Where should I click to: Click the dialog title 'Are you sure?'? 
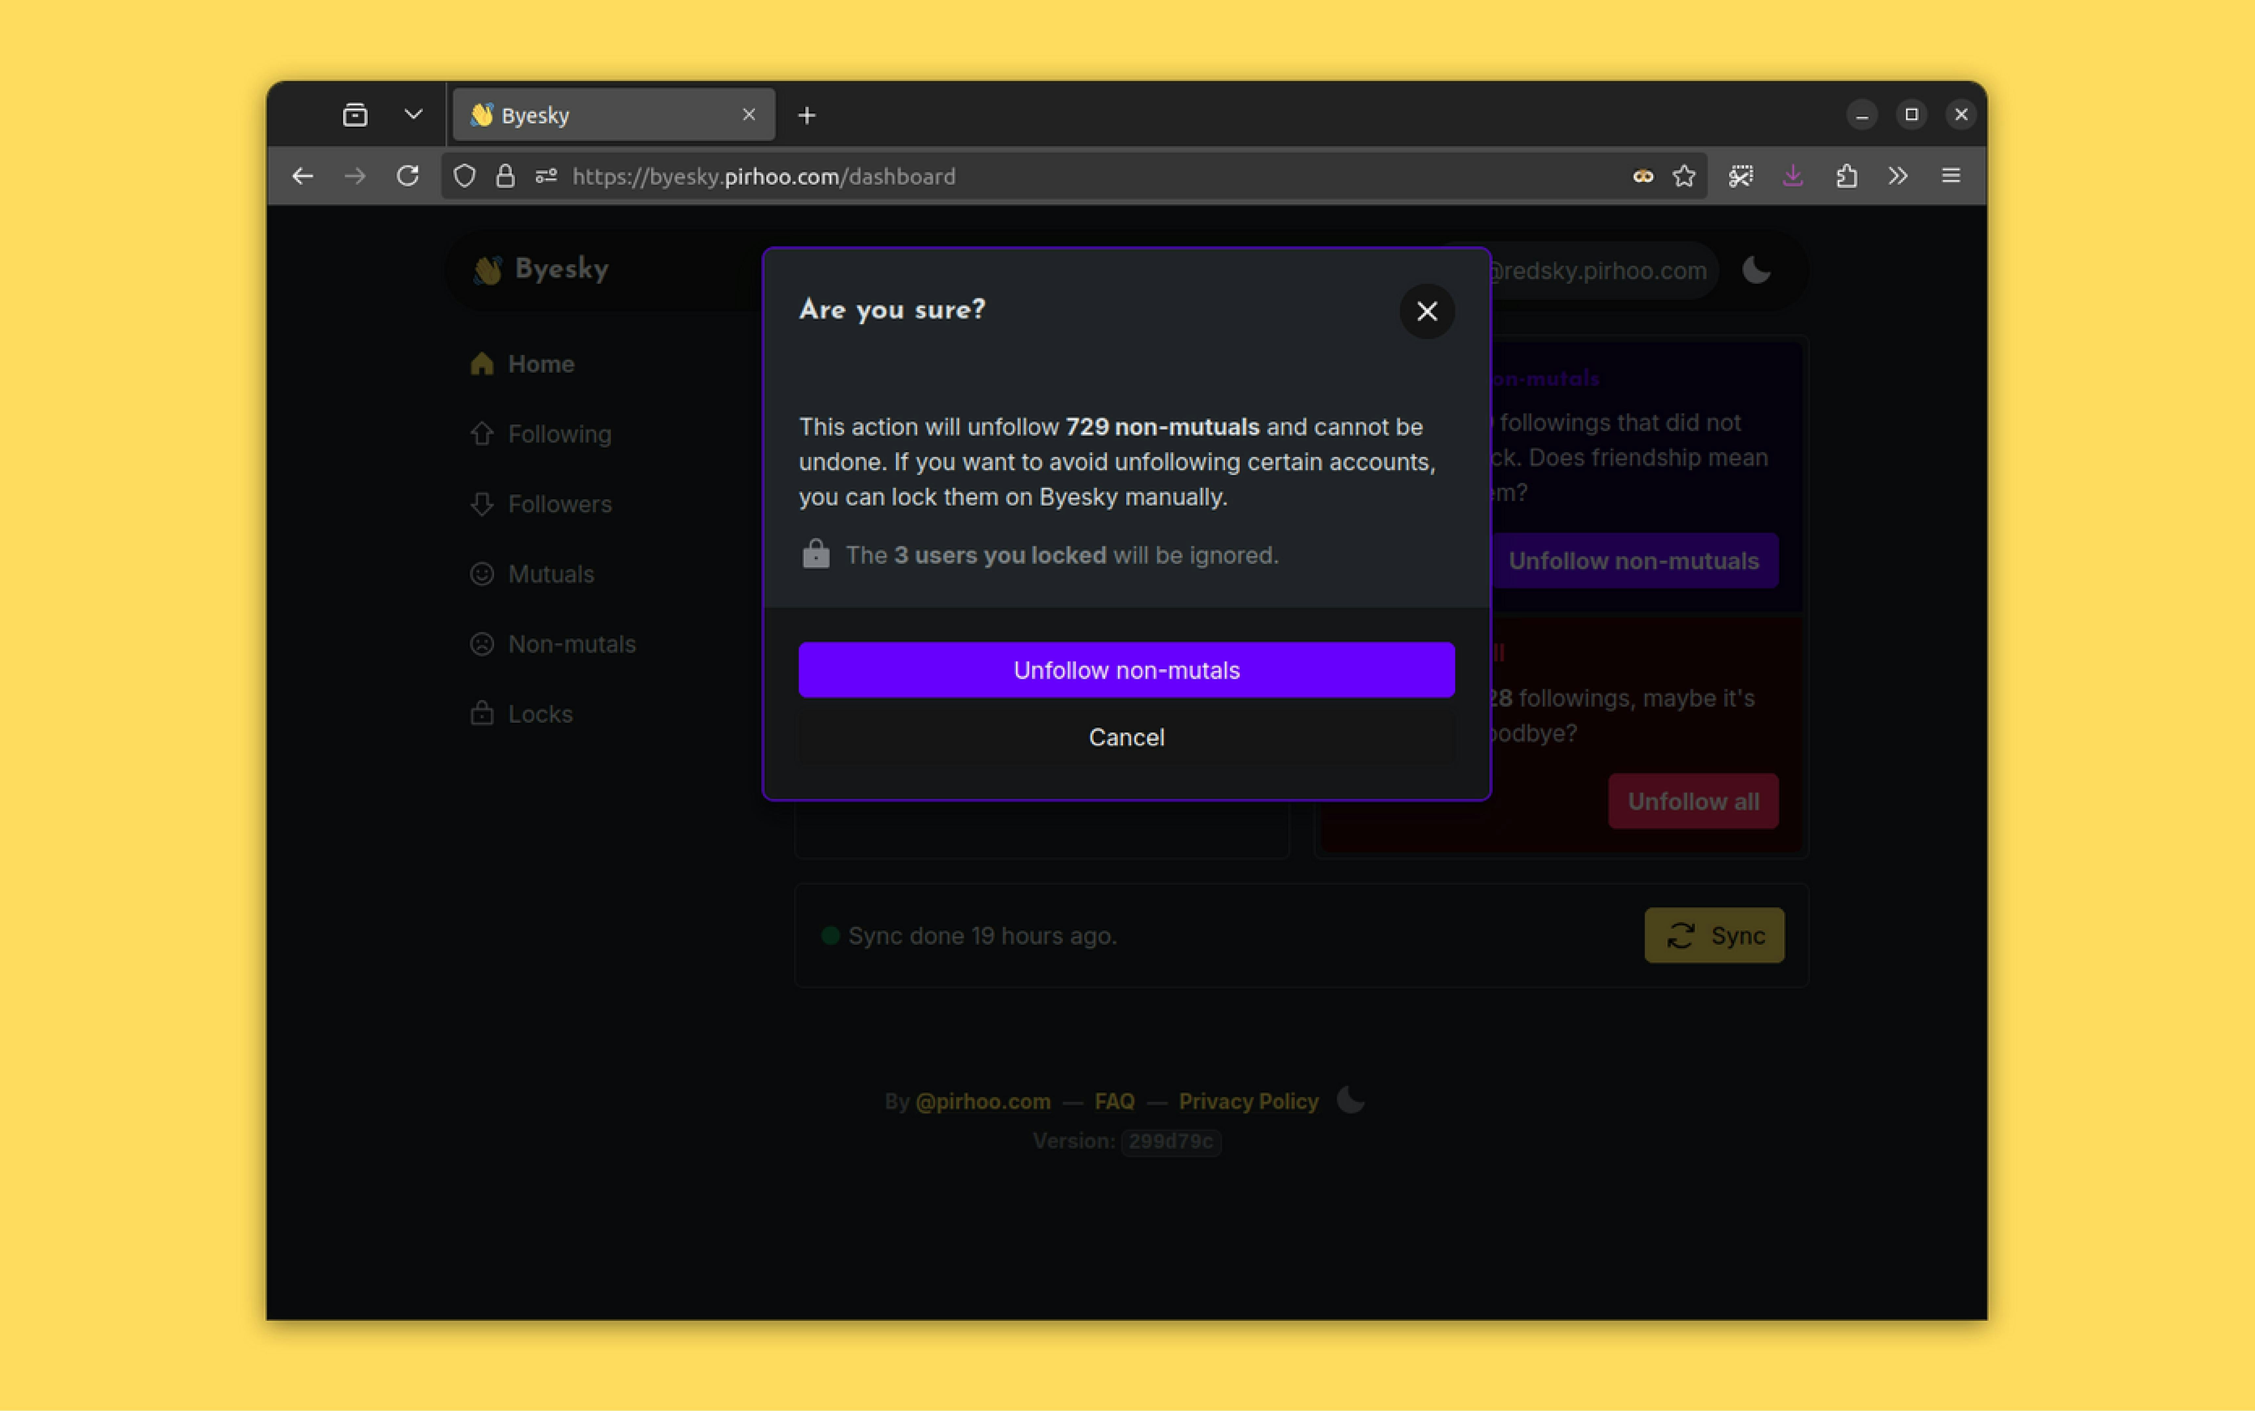pyautogui.click(x=892, y=309)
